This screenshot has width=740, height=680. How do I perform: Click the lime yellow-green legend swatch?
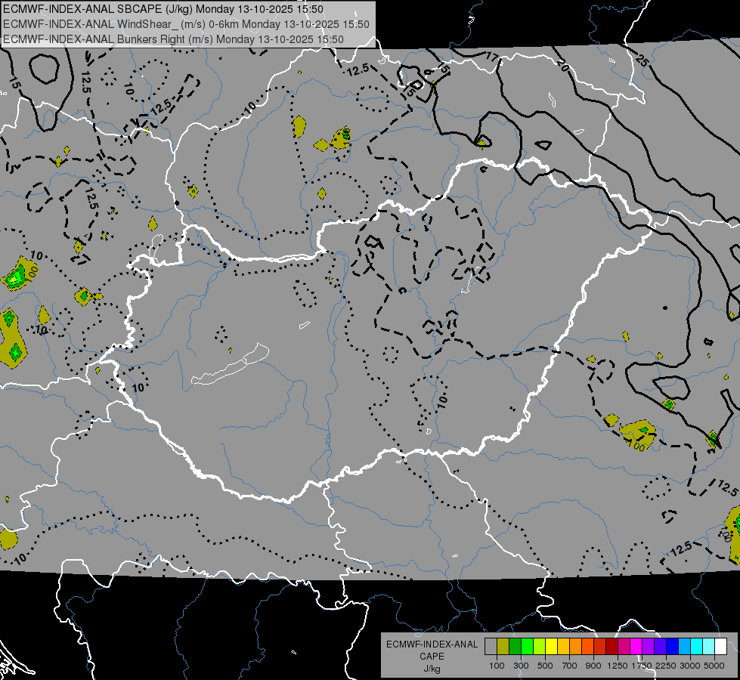pos(540,647)
